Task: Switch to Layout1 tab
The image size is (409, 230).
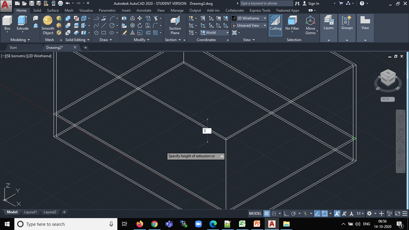Action: pos(30,212)
